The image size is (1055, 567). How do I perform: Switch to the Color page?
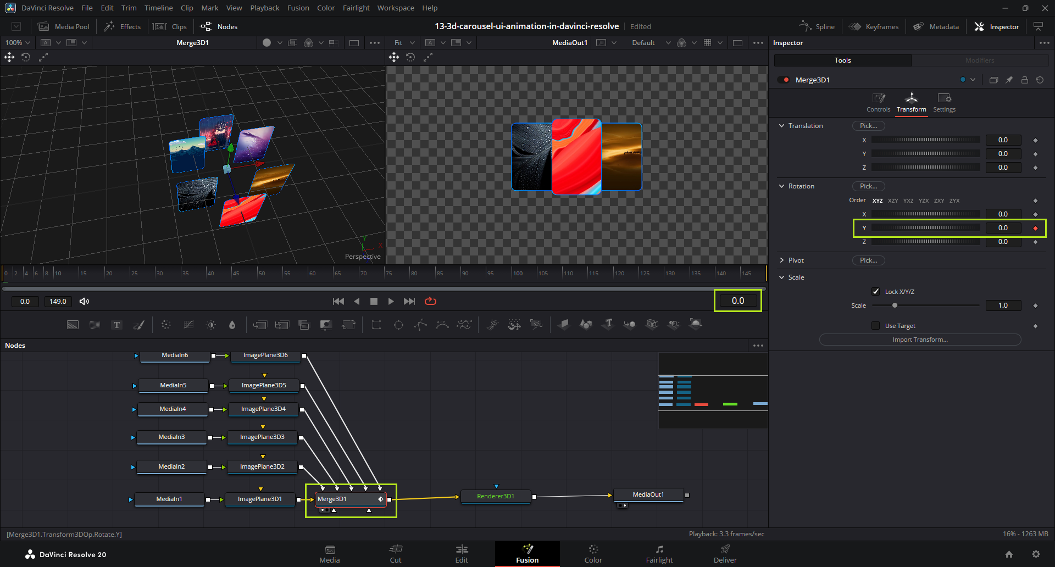(593, 553)
